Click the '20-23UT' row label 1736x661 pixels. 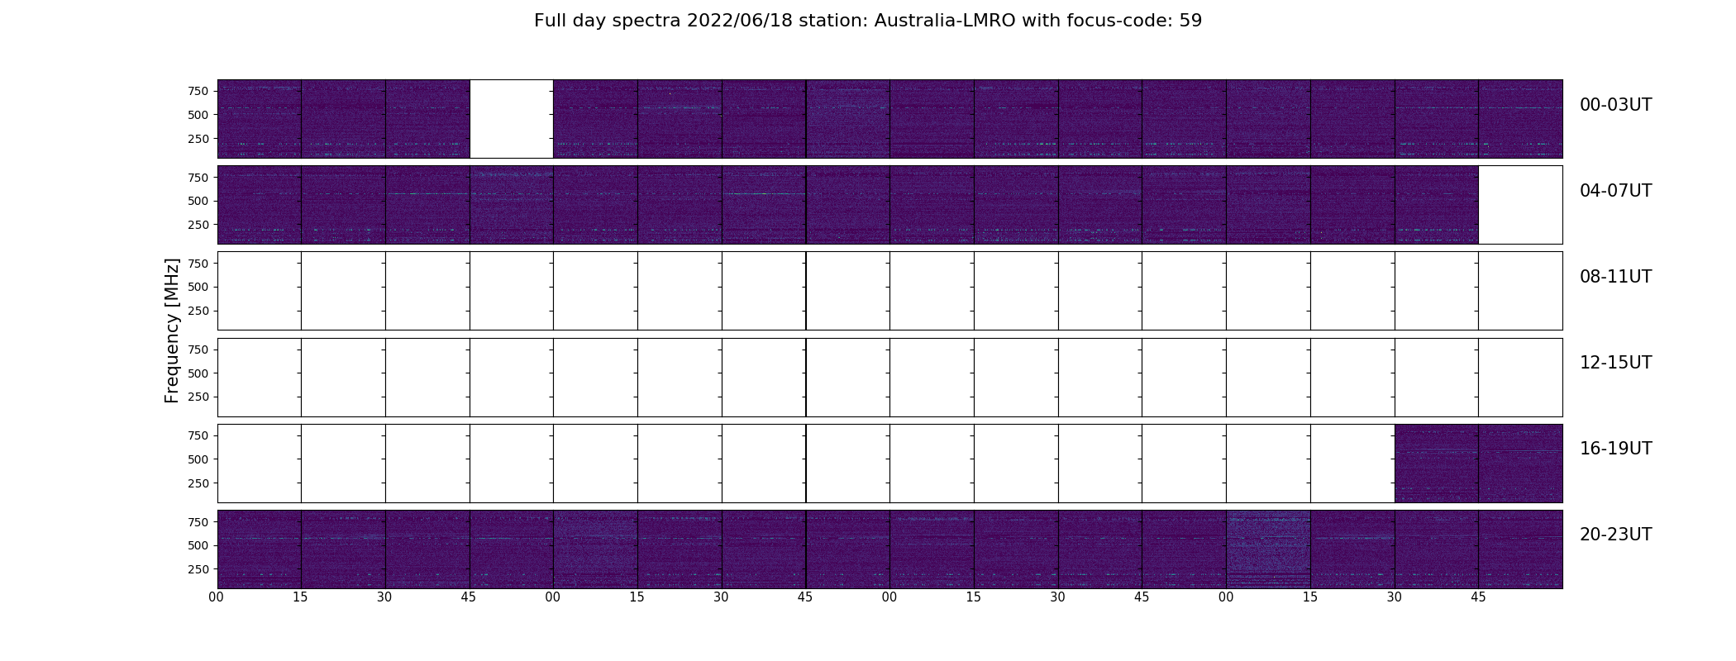(1615, 535)
